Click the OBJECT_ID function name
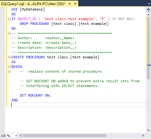Viewport: 151px width, 139px height. tap(27, 19)
